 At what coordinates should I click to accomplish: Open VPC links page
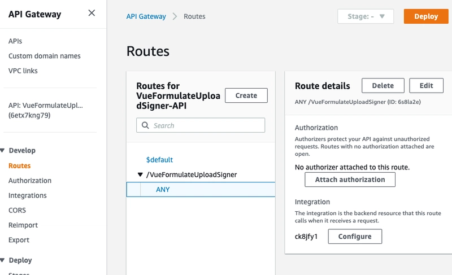(x=23, y=71)
